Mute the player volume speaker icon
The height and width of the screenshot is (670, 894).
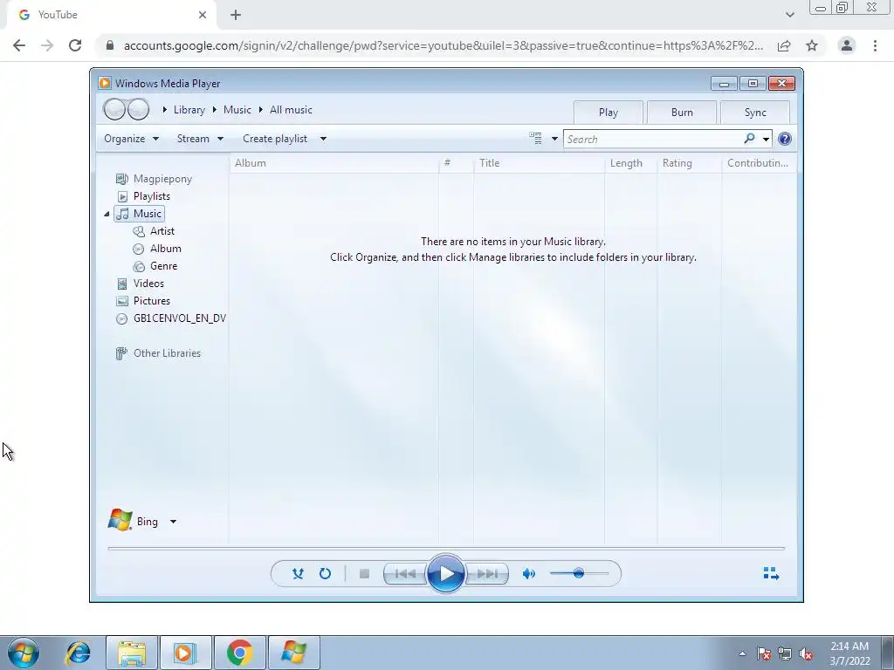coord(529,574)
